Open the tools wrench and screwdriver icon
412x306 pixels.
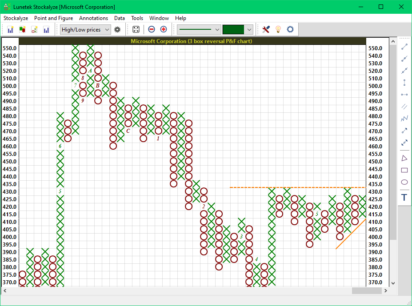coord(266,29)
